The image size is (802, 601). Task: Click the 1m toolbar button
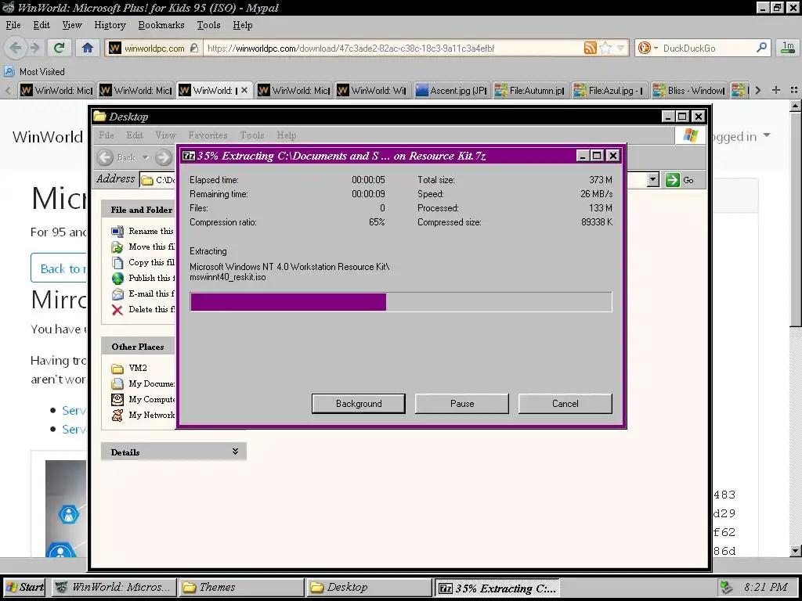[788, 48]
